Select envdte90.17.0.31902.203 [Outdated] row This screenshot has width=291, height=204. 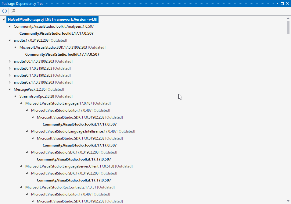point(42,75)
